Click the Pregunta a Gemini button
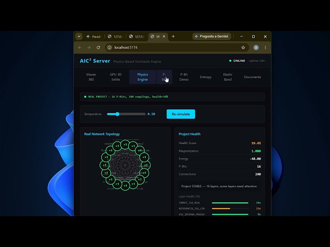The image size is (330, 247). click(211, 37)
